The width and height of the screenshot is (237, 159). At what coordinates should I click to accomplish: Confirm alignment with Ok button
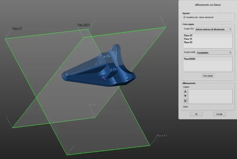[196, 114]
